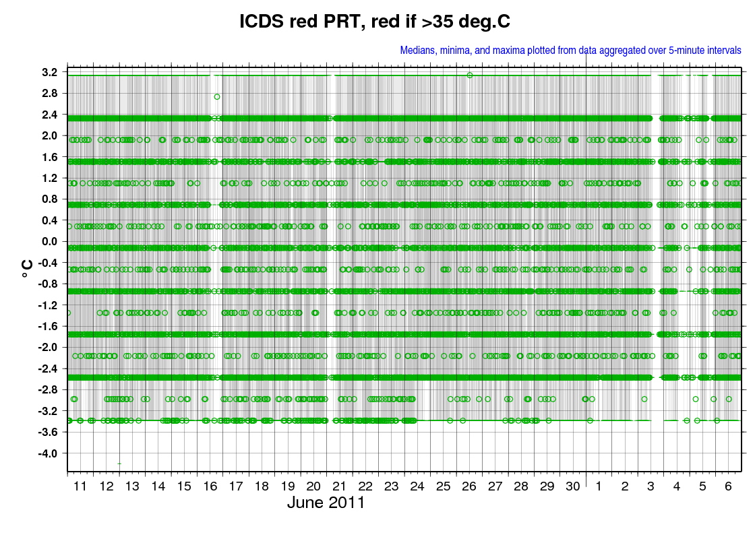Click the x-axis day label 14
The width and height of the screenshot is (755, 539).
click(x=158, y=486)
